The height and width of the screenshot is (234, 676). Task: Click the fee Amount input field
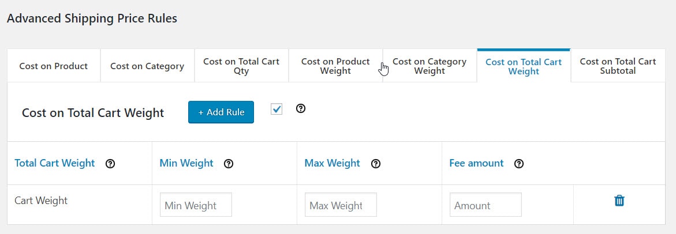(485, 205)
